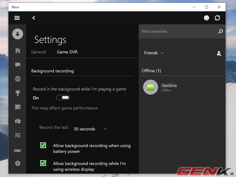This screenshot has height=177, width=236.
Task: Click the refresh icon in top bar
Action: (x=218, y=18)
